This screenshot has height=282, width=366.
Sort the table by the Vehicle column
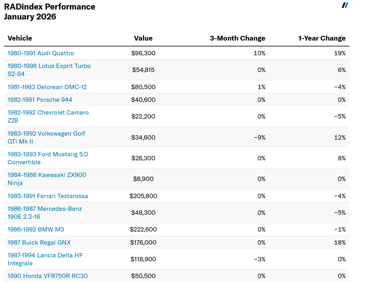point(20,38)
